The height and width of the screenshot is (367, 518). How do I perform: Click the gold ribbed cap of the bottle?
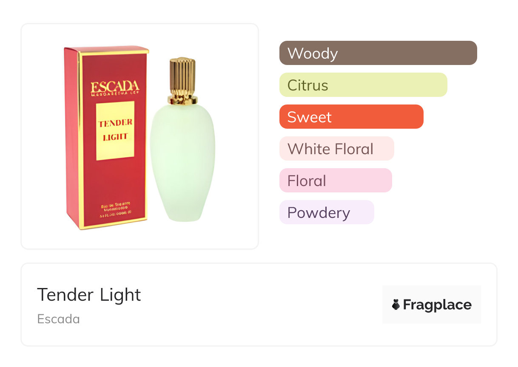click(x=183, y=76)
